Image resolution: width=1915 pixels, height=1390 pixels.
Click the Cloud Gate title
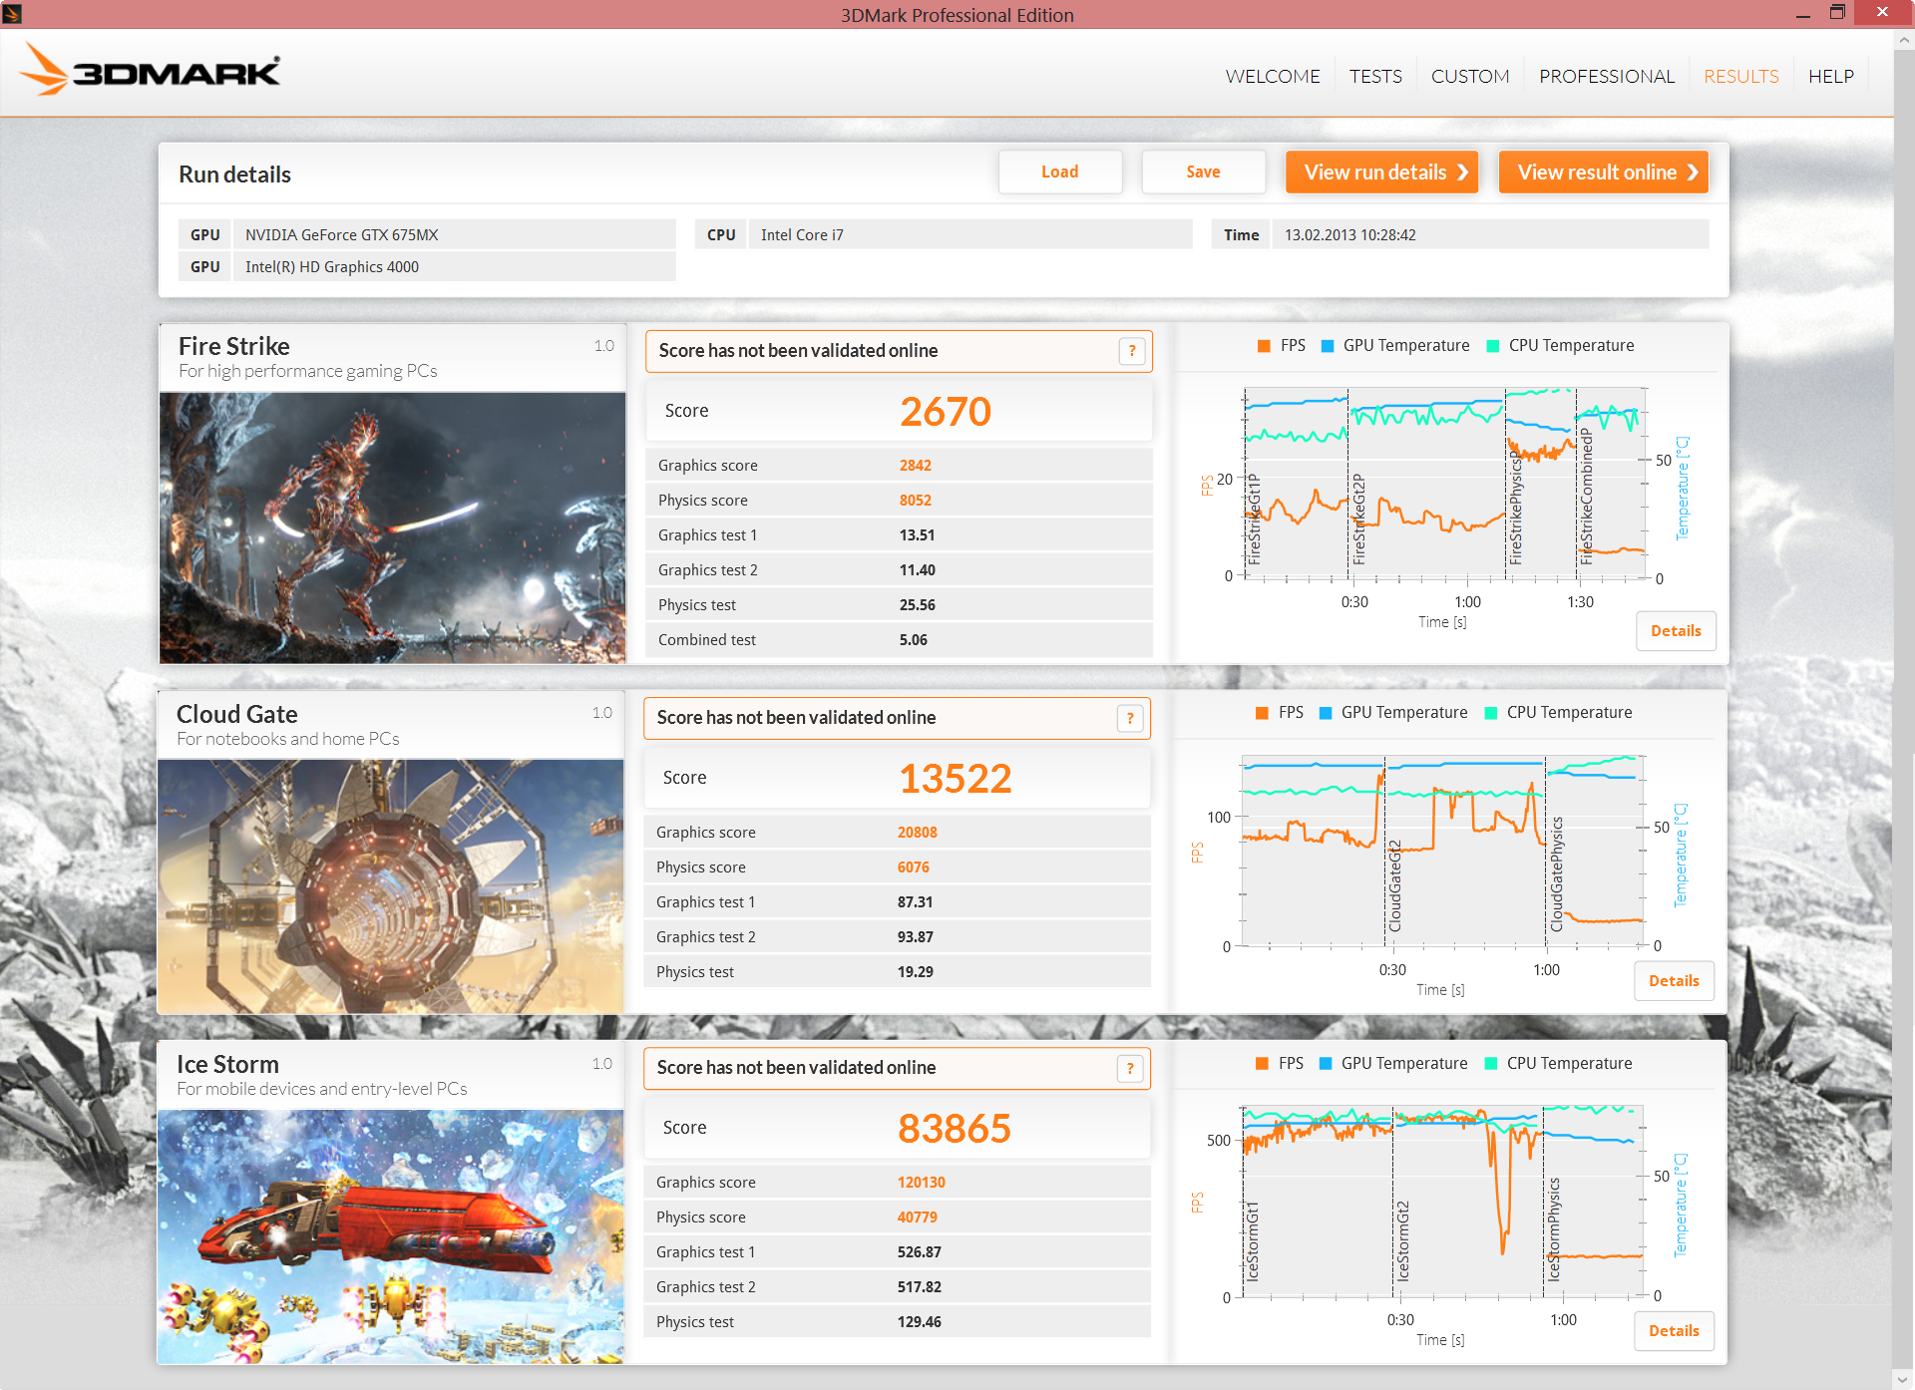point(236,714)
